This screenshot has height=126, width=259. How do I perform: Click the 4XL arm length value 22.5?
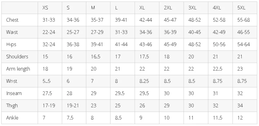pos(217,69)
